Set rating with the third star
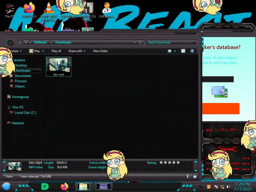This screenshot has width=256, height=192. [x=170, y=162]
